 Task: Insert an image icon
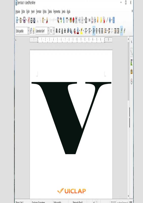[x=71, y=20]
